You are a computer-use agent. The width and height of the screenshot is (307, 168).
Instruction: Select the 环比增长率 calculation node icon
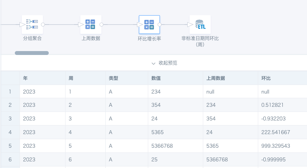pos(149,25)
